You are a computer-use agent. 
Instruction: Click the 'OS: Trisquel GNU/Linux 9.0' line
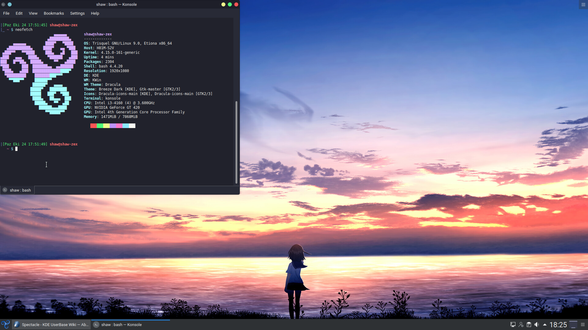128,43
